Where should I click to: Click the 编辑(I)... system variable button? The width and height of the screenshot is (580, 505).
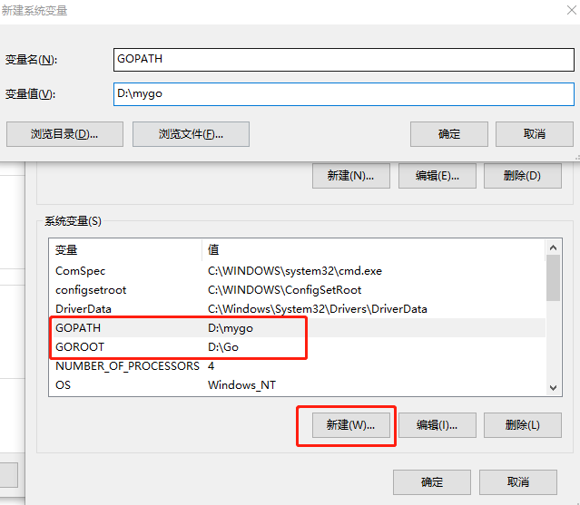[437, 425]
